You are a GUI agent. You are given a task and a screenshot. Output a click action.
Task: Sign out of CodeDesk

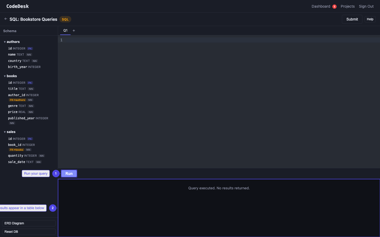pyautogui.click(x=366, y=6)
